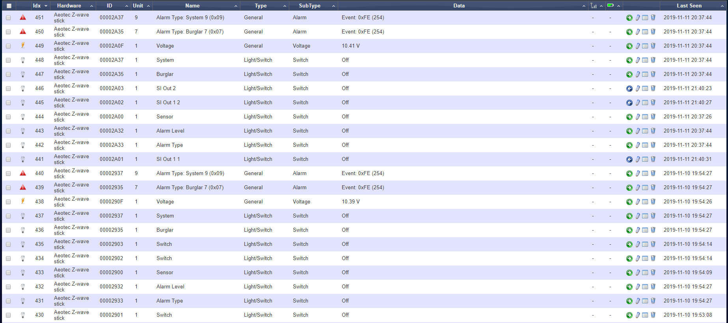Click trash icon for device 430 Switch

[653, 315]
